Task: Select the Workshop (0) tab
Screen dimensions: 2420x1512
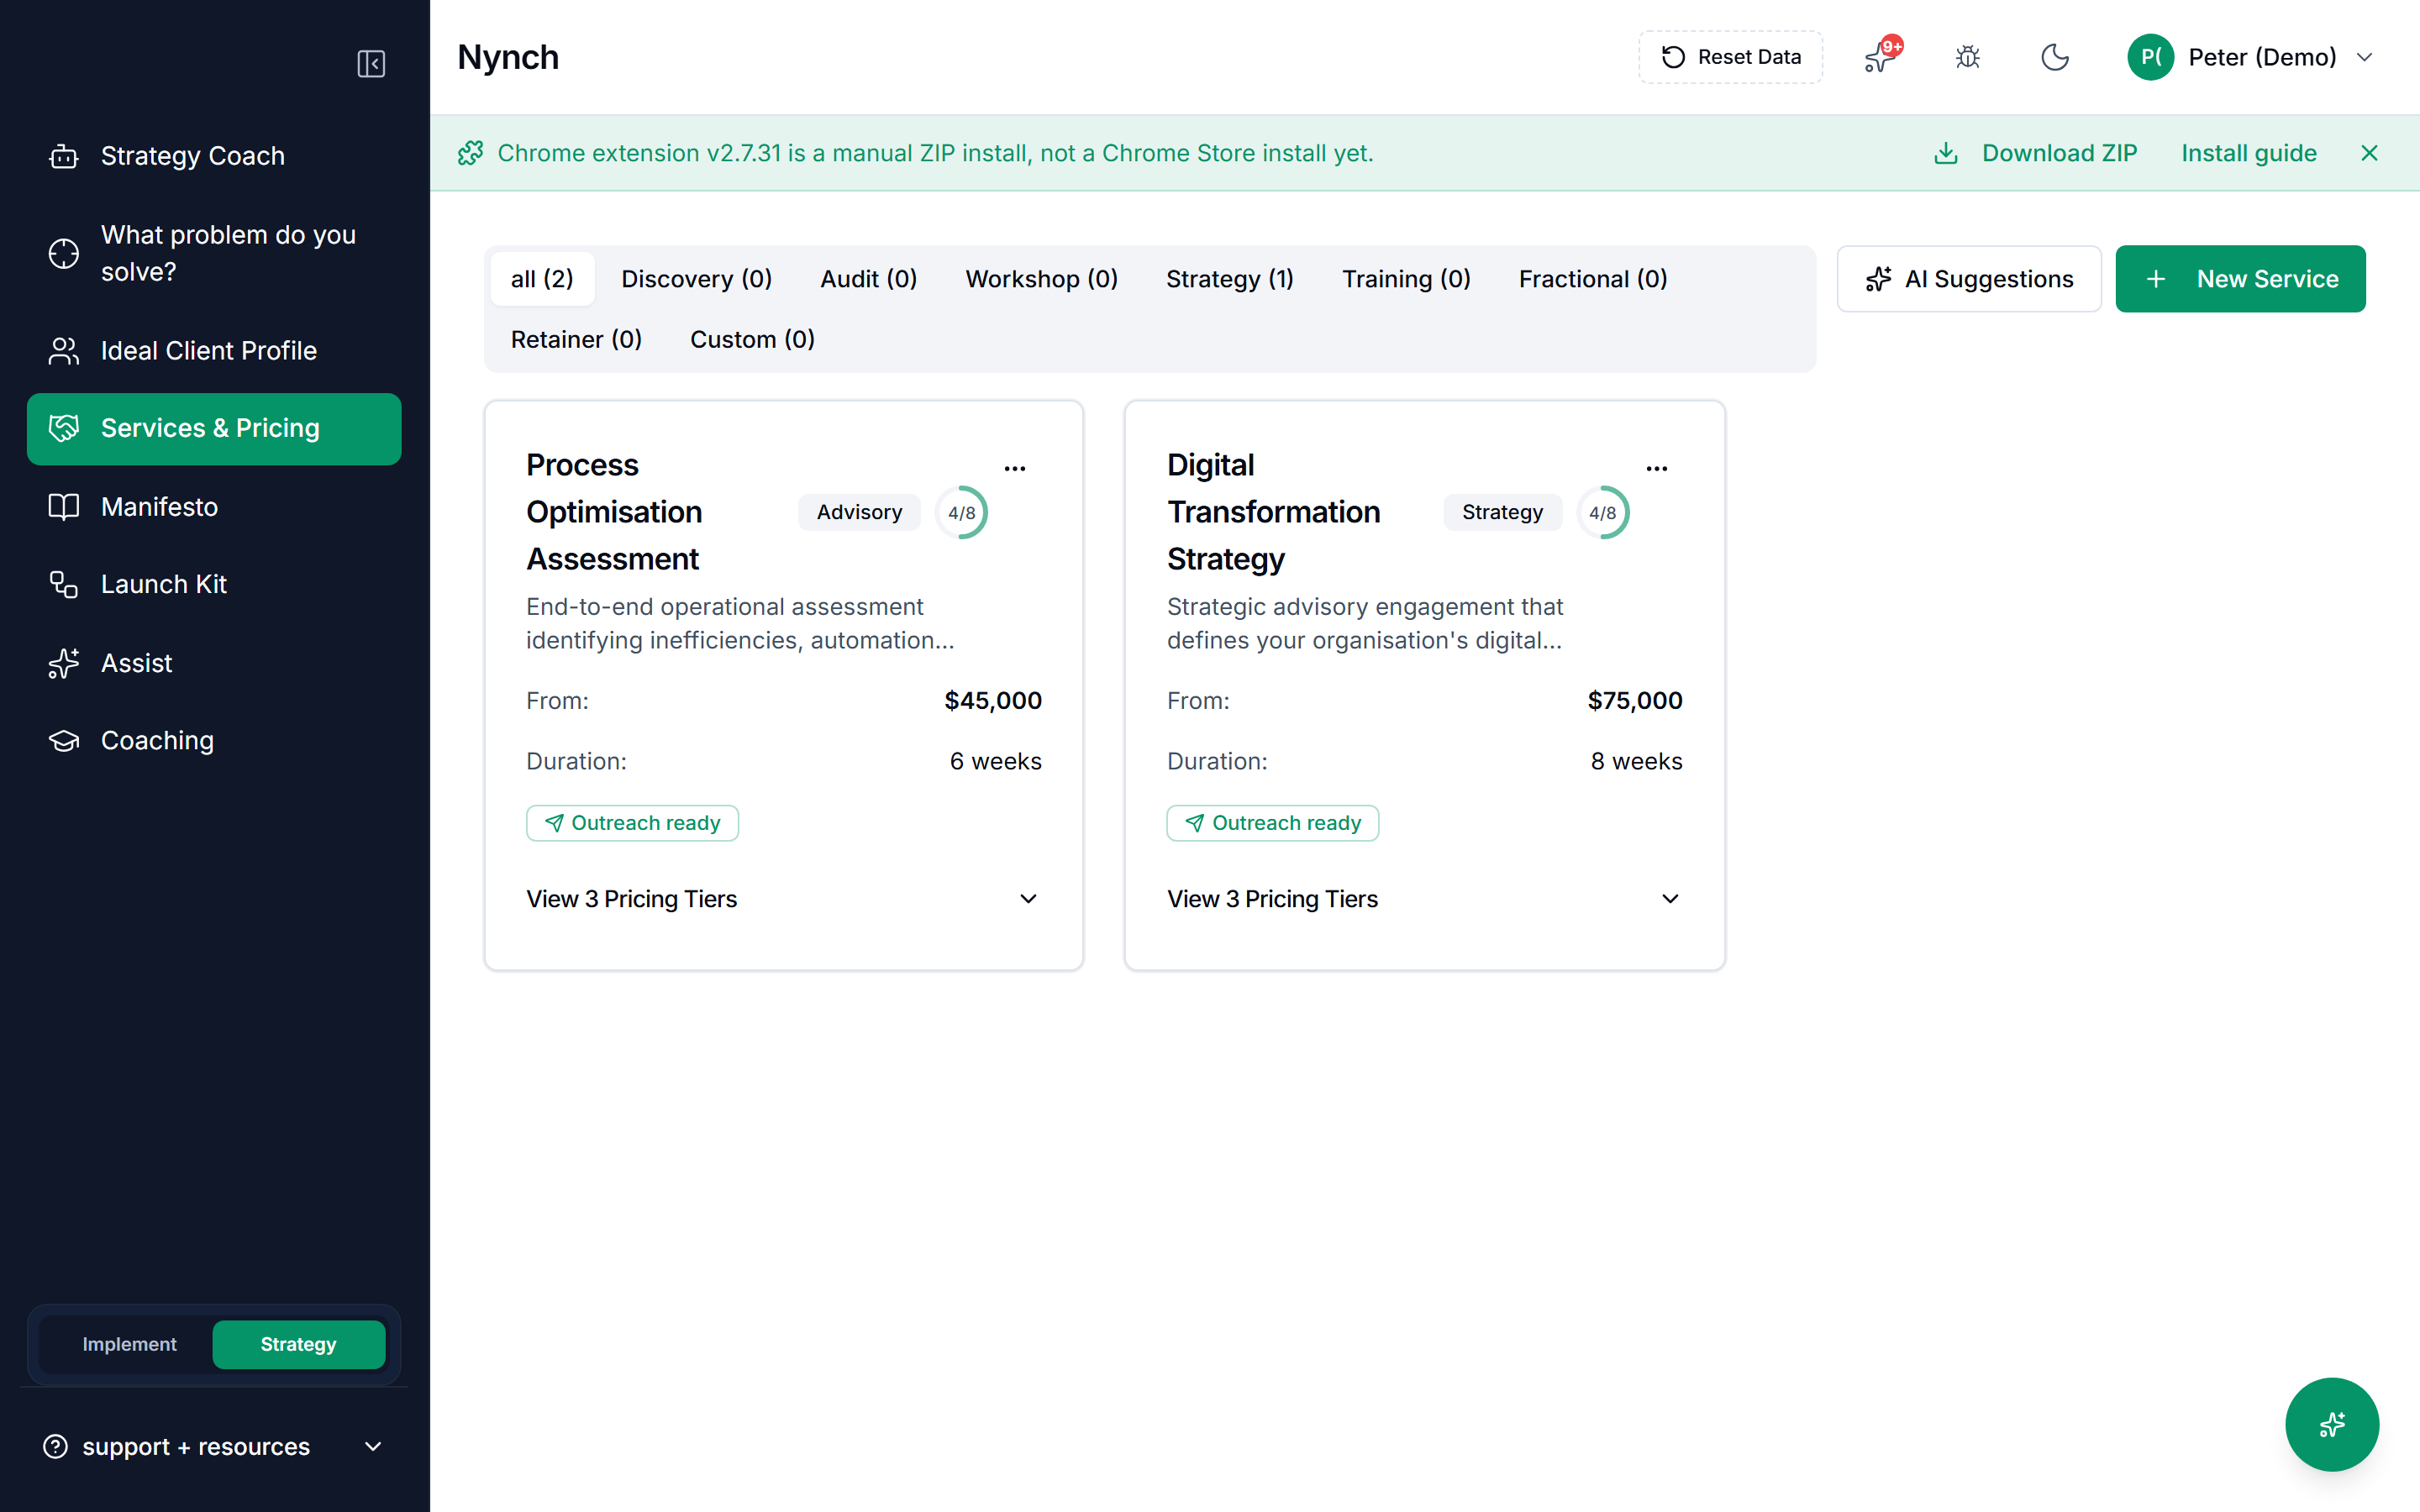Action: click(x=1041, y=279)
